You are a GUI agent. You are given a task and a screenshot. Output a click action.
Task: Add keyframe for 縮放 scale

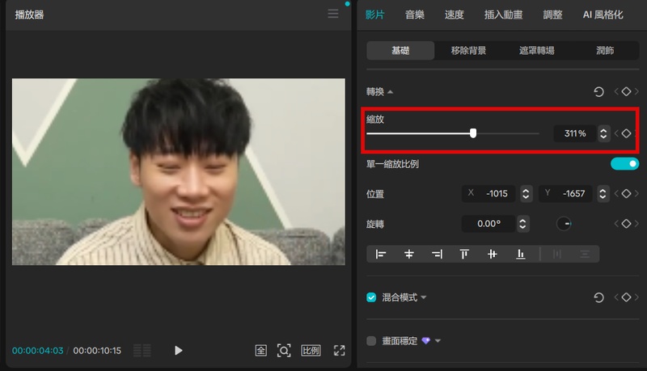coord(626,133)
